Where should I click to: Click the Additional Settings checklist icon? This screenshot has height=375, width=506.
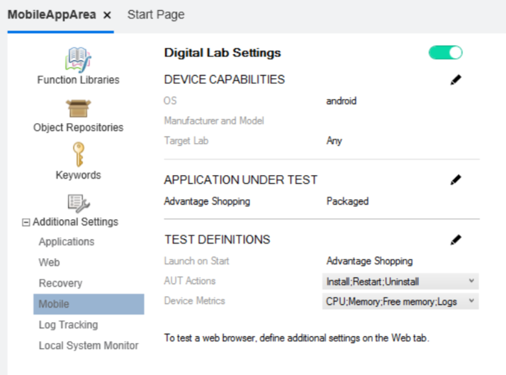pos(78,203)
